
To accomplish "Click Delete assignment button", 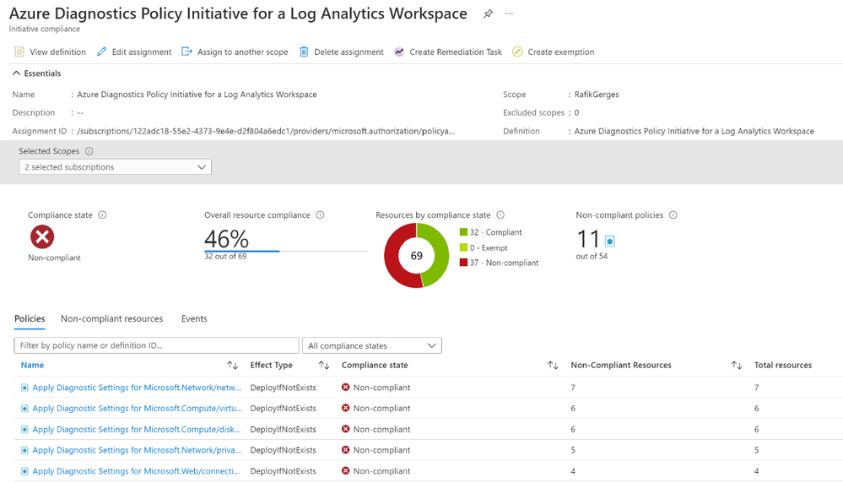I will tap(342, 52).
